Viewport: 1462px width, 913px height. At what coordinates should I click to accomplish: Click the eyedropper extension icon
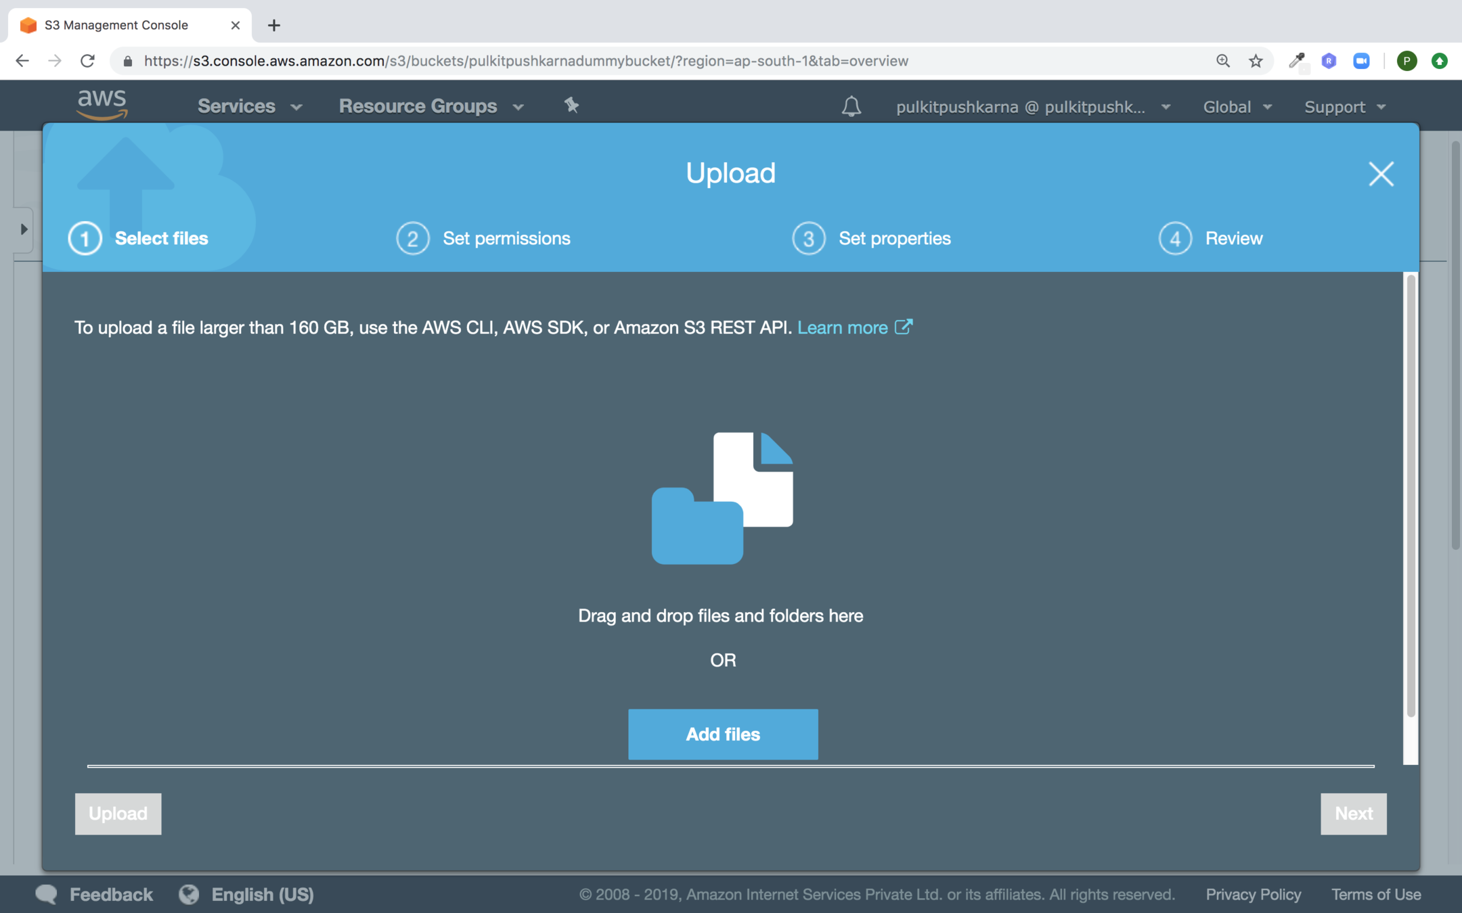click(x=1295, y=61)
